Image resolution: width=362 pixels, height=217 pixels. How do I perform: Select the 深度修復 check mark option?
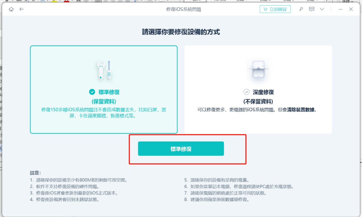coord(246,92)
